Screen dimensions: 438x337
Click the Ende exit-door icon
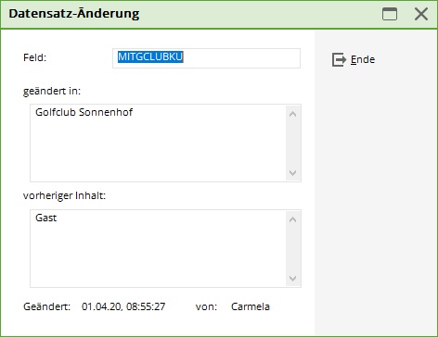pyautogui.click(x=339, y=59)
